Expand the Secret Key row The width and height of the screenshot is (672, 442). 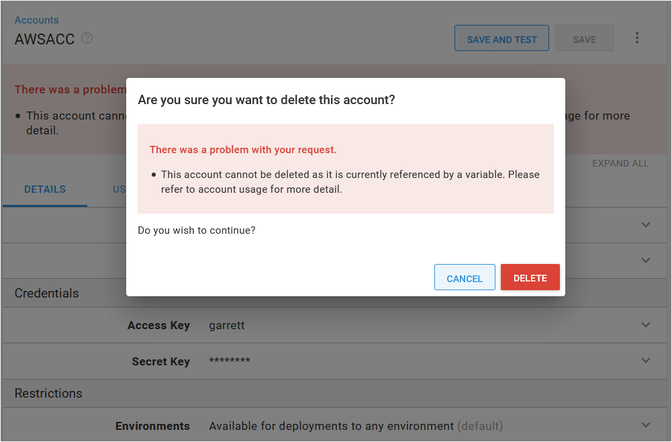645,361
